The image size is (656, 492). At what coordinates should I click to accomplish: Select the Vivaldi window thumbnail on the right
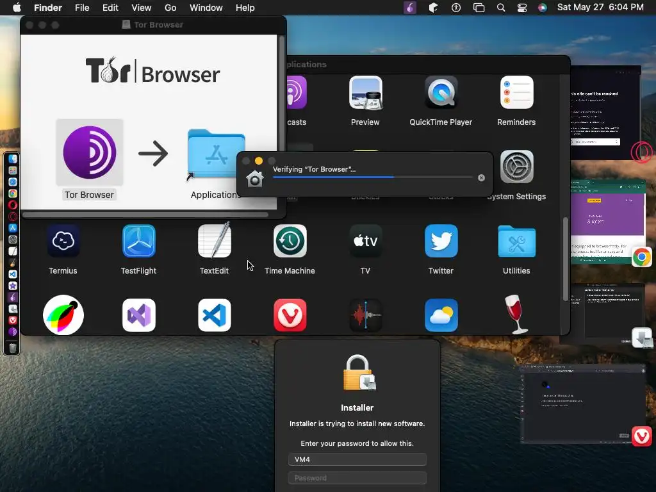[583, 404]
